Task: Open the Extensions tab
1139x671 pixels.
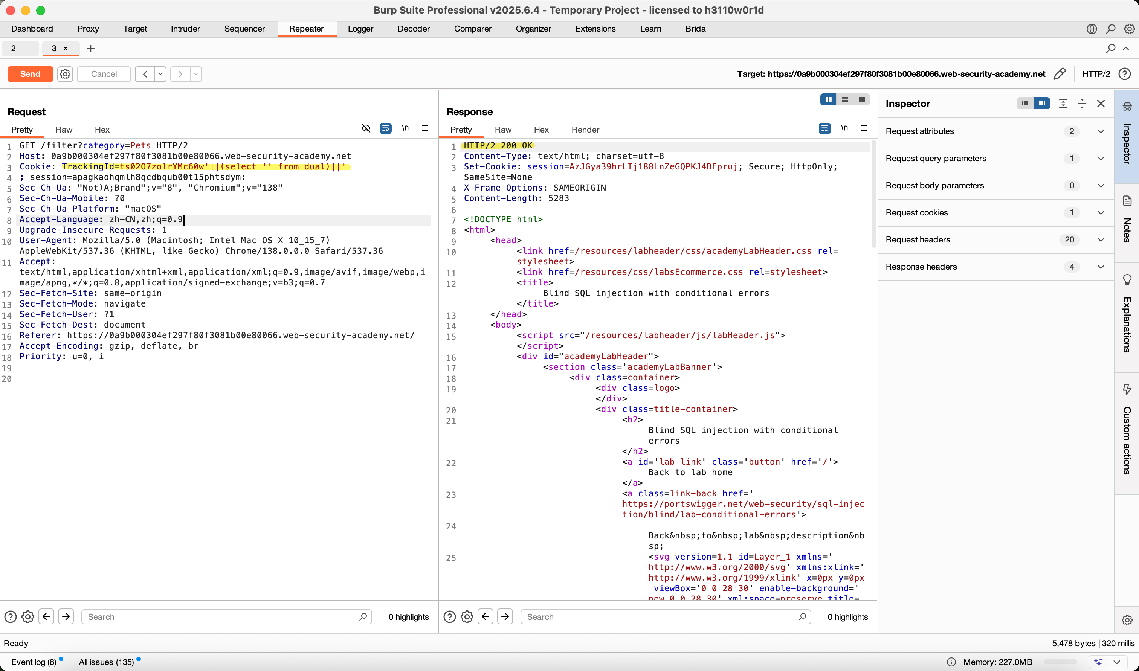Action: 595,29
